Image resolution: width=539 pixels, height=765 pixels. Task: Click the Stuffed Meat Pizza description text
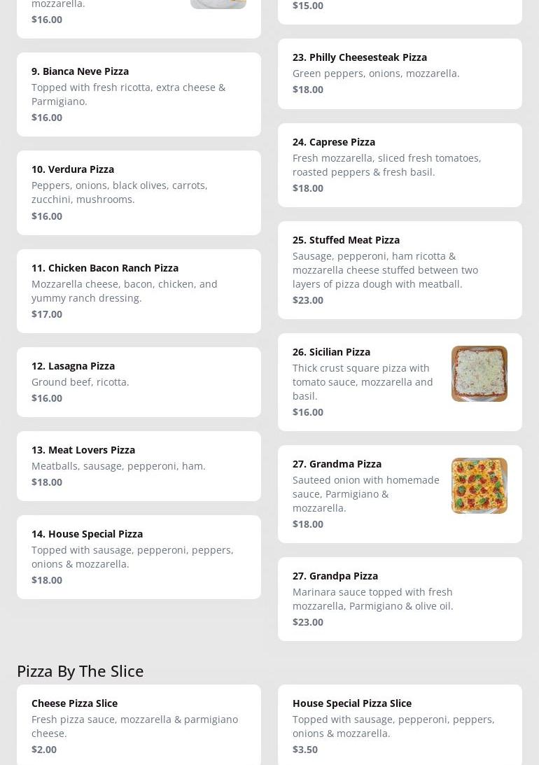point(385,270)
